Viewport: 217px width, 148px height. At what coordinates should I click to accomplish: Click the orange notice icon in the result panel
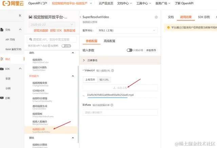coord(168,27)
